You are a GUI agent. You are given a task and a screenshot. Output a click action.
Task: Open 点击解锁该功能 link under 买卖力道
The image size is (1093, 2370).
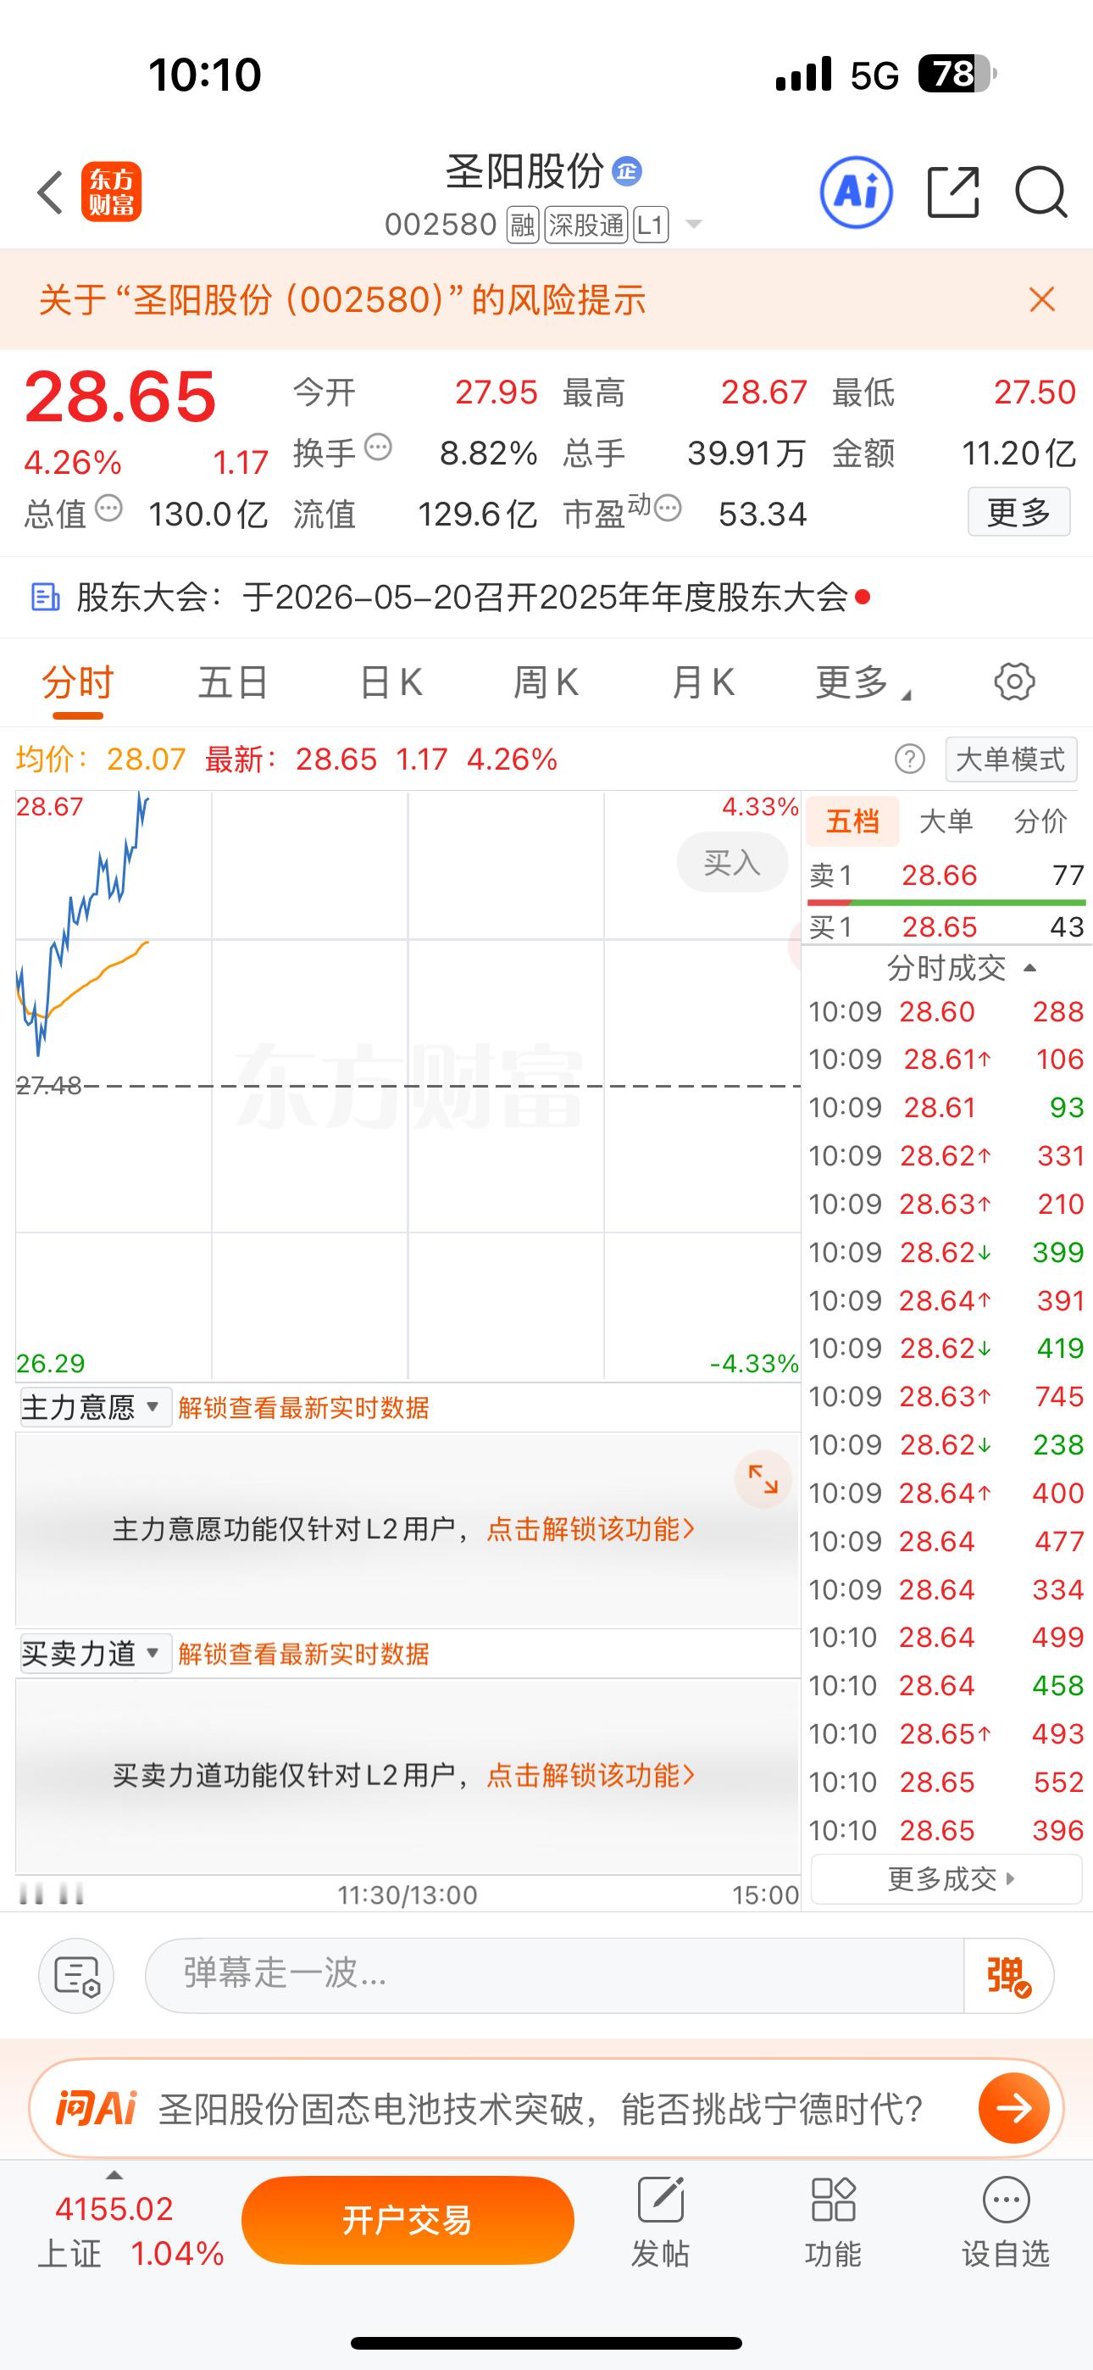[x=591, y=1775]
